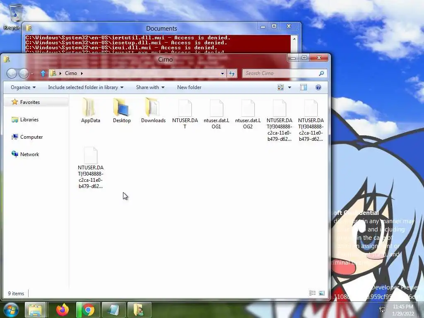Click the Forward navigation button
The width and height of the screenshot is (424, 318).
point(24,73)
